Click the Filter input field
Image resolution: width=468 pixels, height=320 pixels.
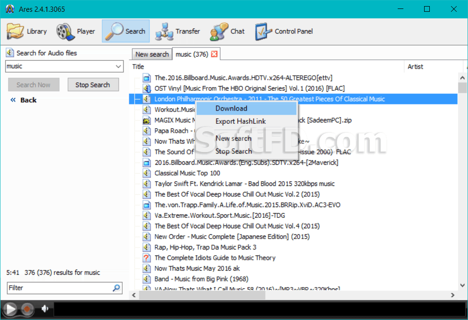[60, 288]
